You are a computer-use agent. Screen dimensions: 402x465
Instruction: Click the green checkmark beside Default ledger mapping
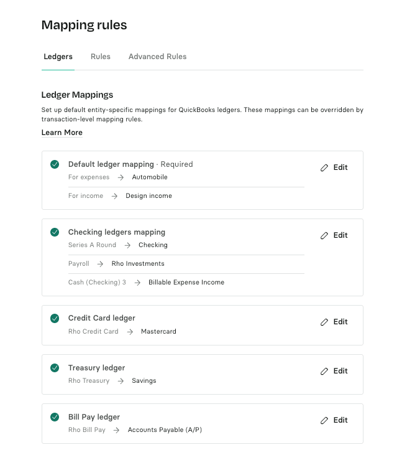pyautogui.click(x=55, y=164)
